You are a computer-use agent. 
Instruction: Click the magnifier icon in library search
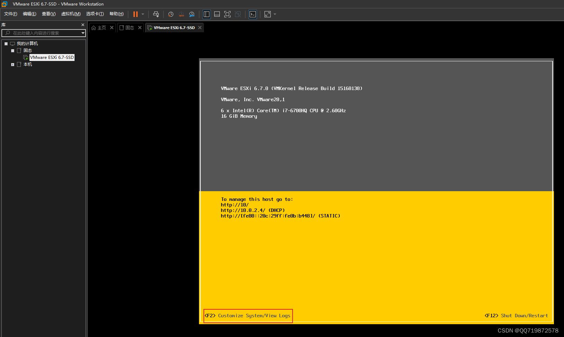click(x=8, y=33)
